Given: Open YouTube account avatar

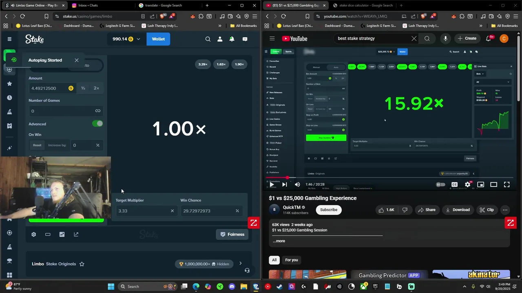Looking at the screenshot, I should [x=504, y=39].
